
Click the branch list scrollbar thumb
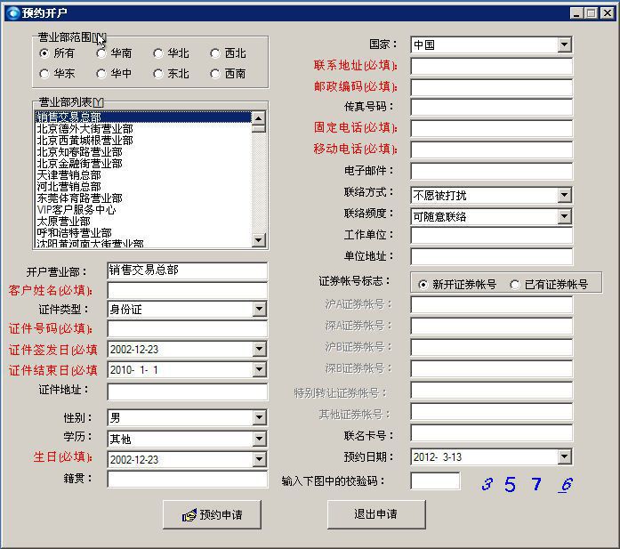(x=259, y=128)
